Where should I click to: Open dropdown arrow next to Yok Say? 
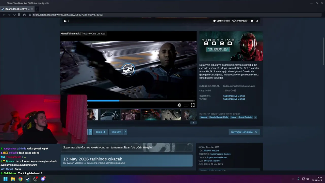(x=125, y=132)
